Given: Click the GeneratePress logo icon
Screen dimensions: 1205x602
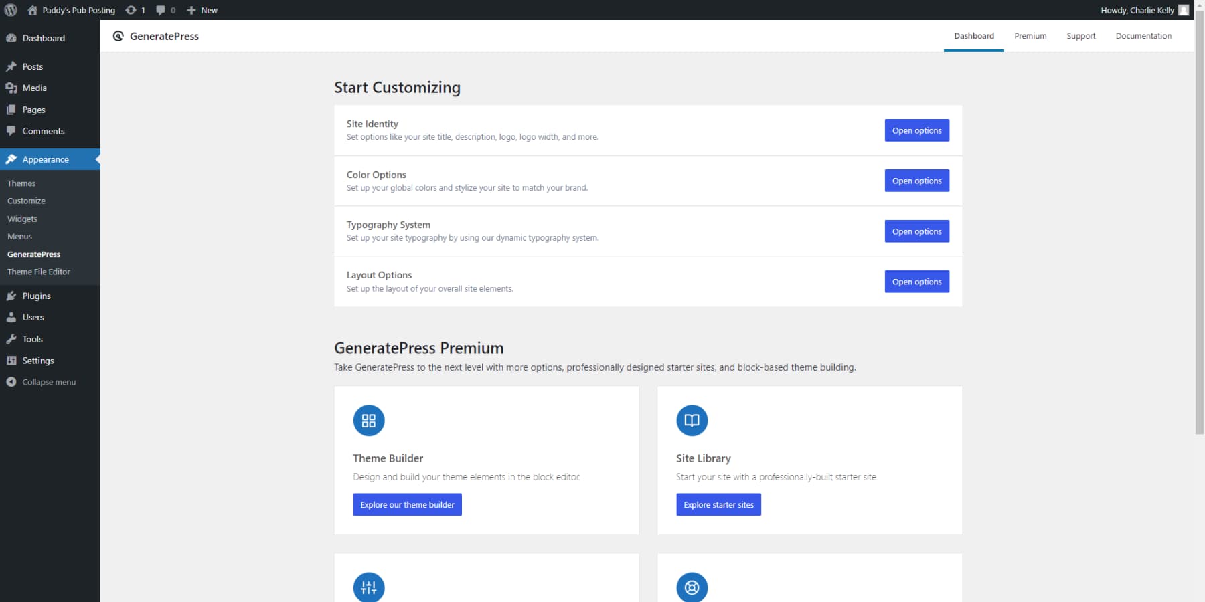Looking at the screenshot, I should coord(119,36).
